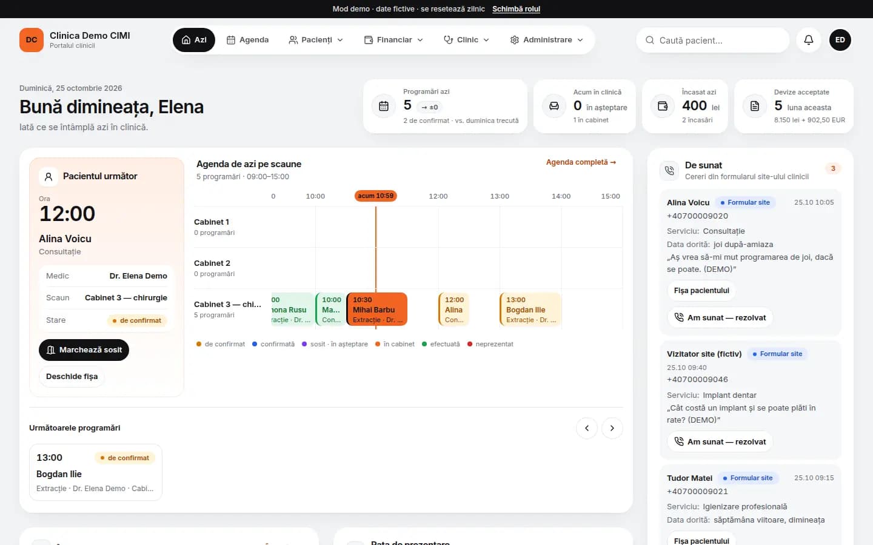Viewport: 873px width, 545px height.
Task: Go to the Azi home tab
Action: point(194,40)
